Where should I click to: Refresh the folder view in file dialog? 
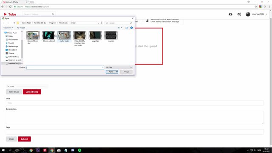point(102,23)
